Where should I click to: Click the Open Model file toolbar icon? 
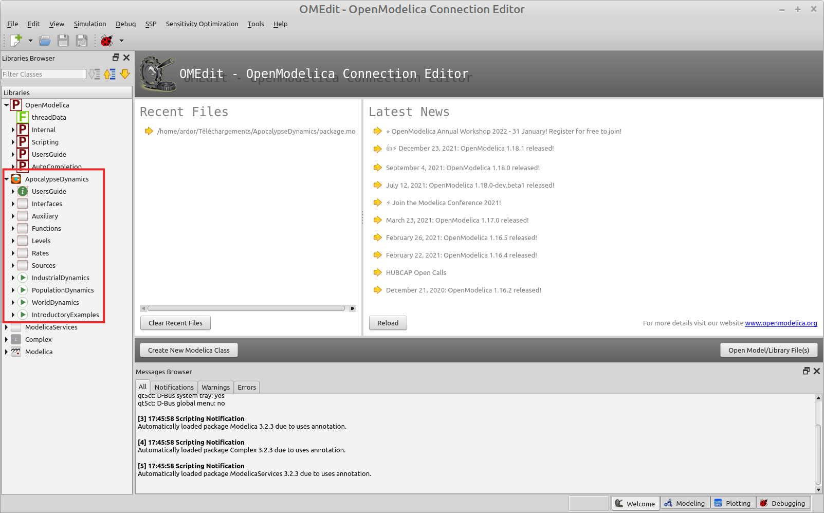coord(45,41)
